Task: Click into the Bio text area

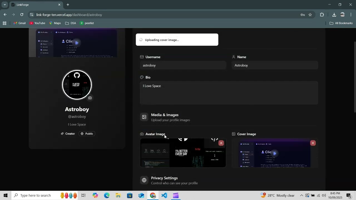Action: point(229,93)
